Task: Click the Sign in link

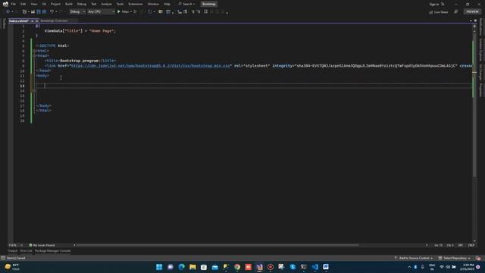Action: pos(434,5)
